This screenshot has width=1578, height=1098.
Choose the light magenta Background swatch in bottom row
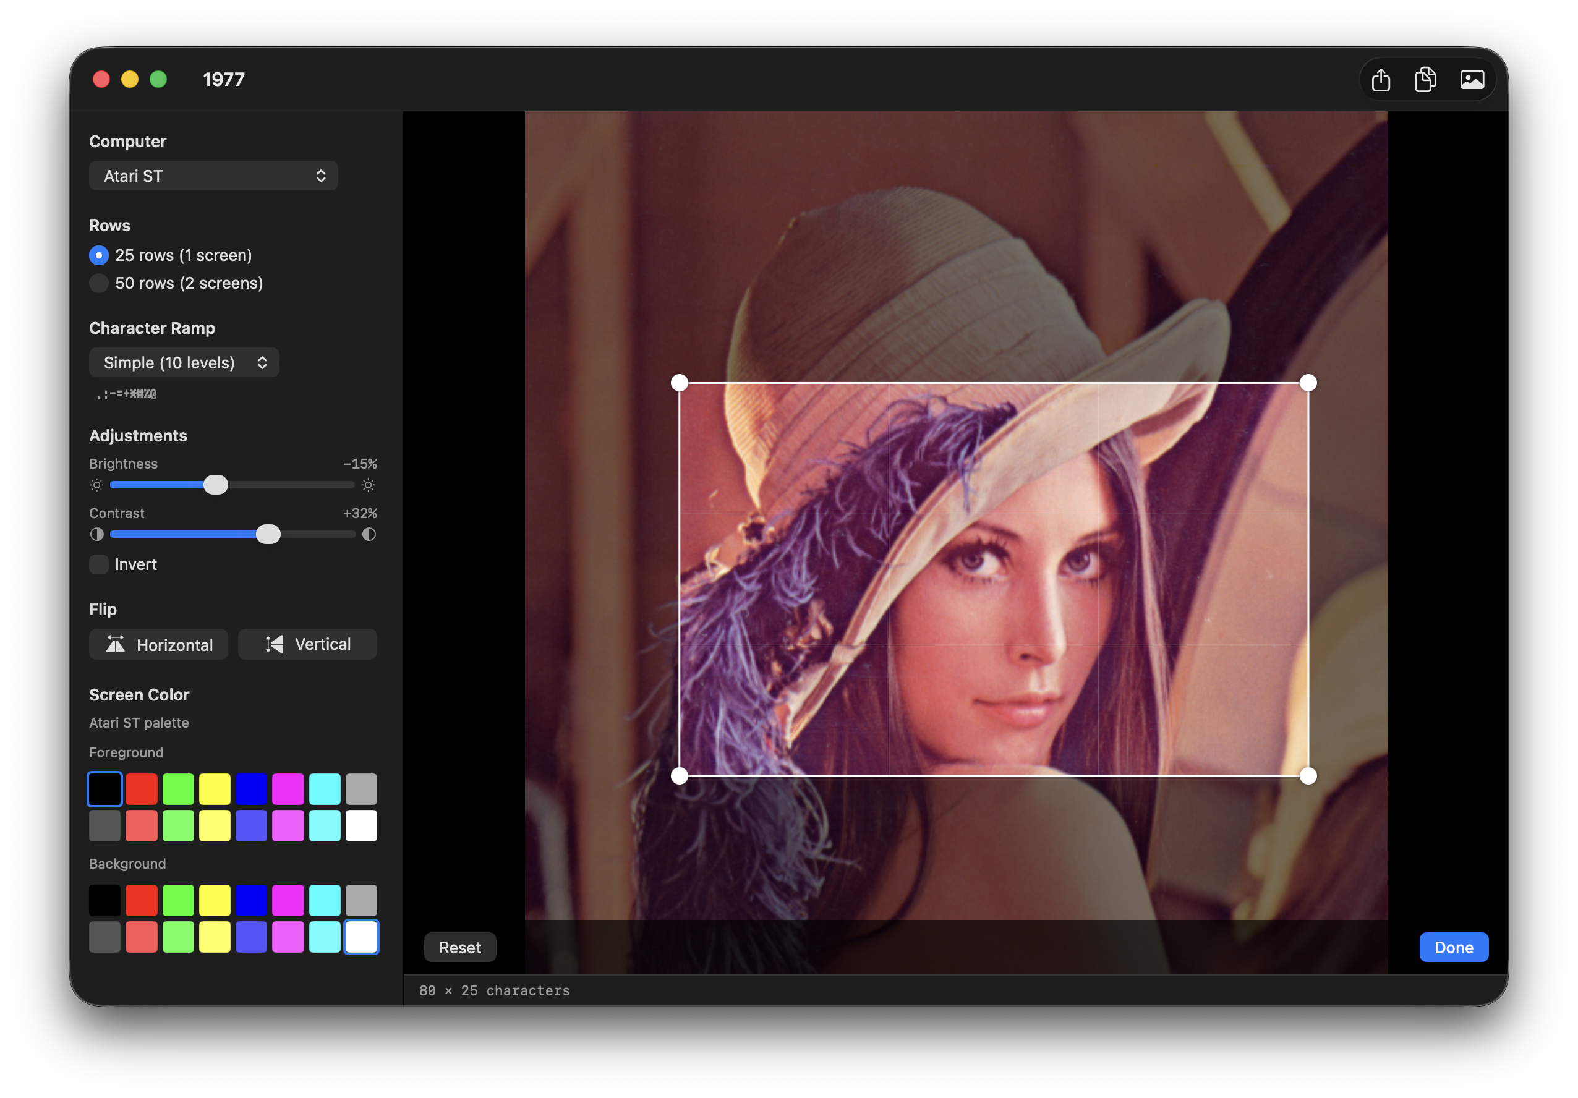coord(288,937)
